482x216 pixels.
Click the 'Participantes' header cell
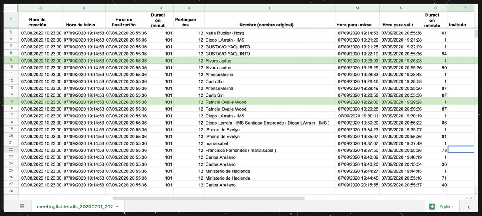pos(189,21)
